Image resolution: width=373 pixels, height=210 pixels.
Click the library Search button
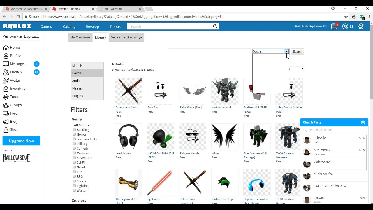click(x=298, y=52)
